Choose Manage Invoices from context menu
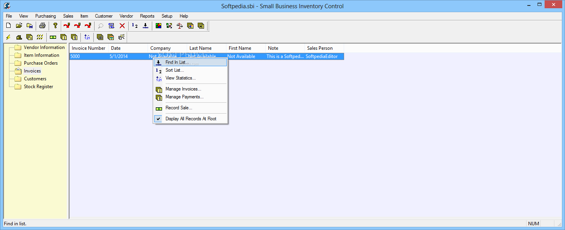 [x=190, y=89]
